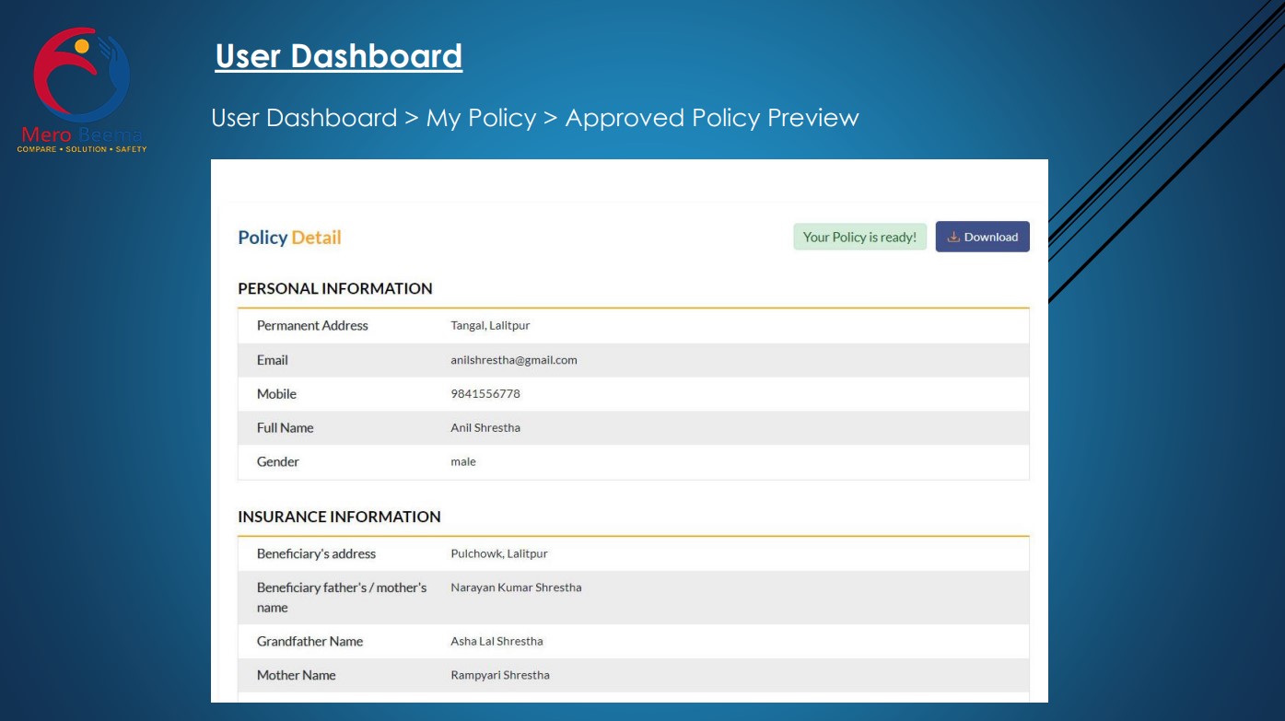Click the Grandfather Name value Asha Lal Shrestha

[496, 641]
